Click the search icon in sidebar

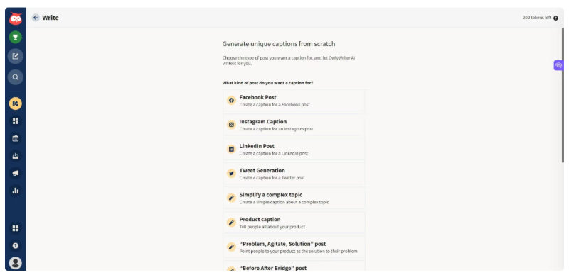(x=15, y=77)
